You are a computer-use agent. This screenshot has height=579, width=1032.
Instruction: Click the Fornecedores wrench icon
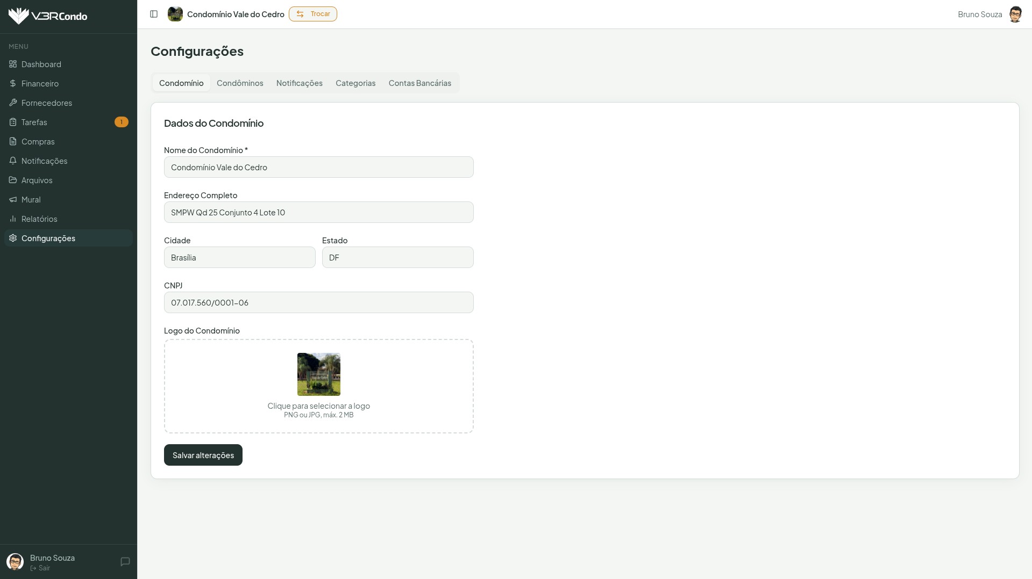pos(13,103)
